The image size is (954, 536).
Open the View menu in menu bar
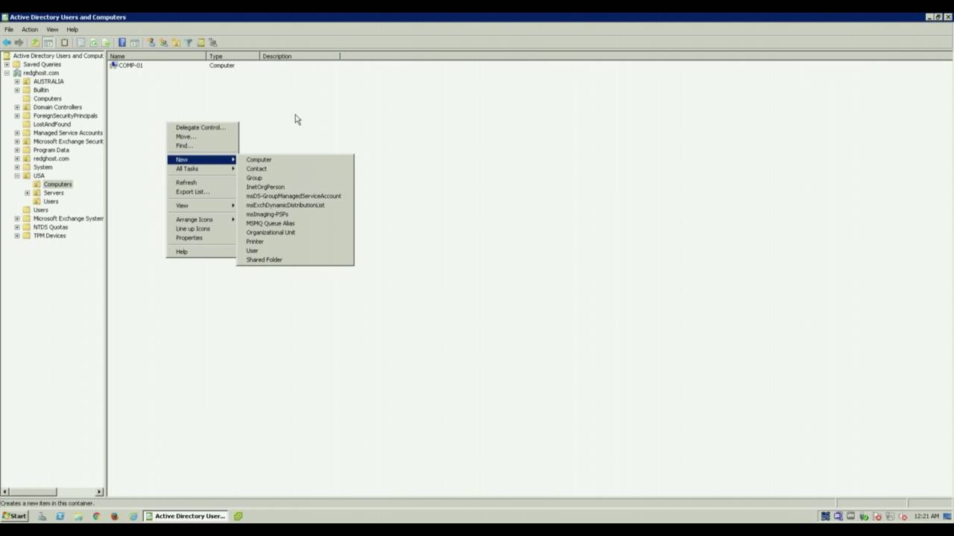tap(52, 30)
